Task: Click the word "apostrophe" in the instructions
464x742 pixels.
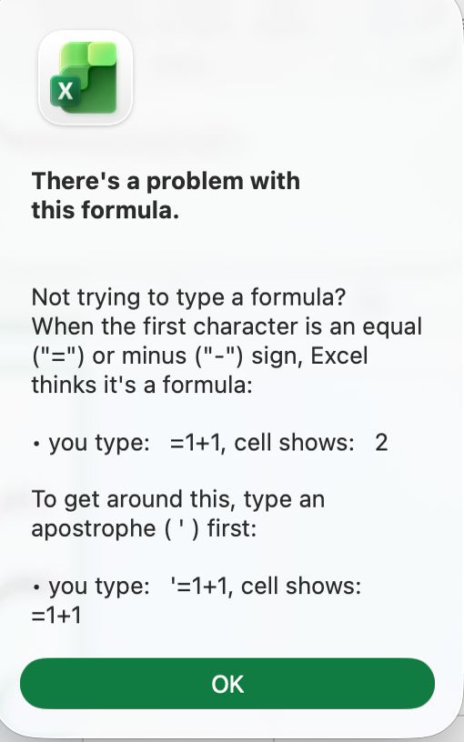Action: coord(94,529)
